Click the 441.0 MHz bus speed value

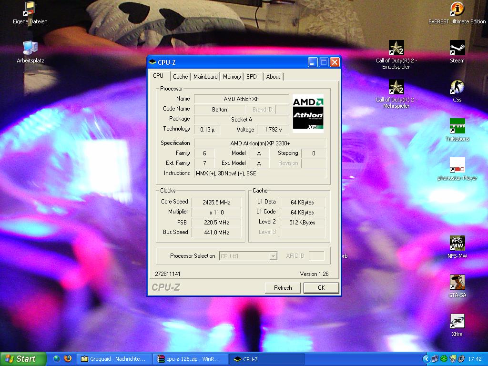(x=216, y=232)
